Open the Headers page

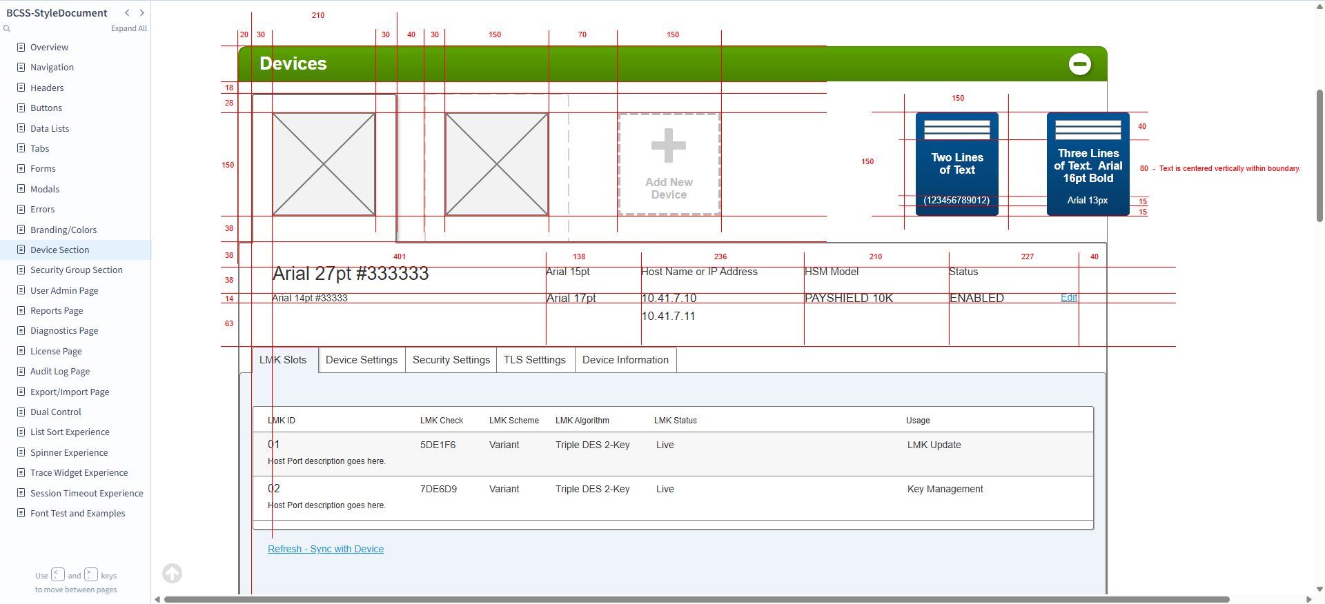point(47,88)
